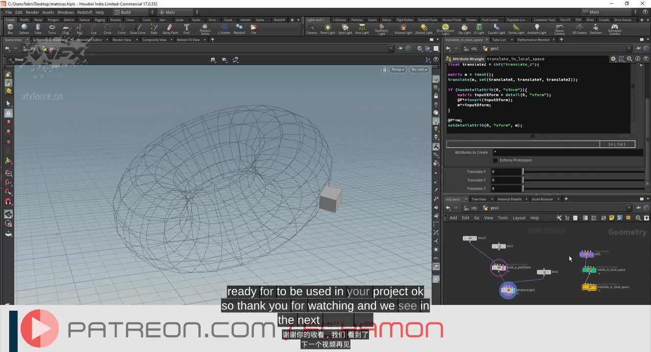Click the Translate X slider

[523, 172]
